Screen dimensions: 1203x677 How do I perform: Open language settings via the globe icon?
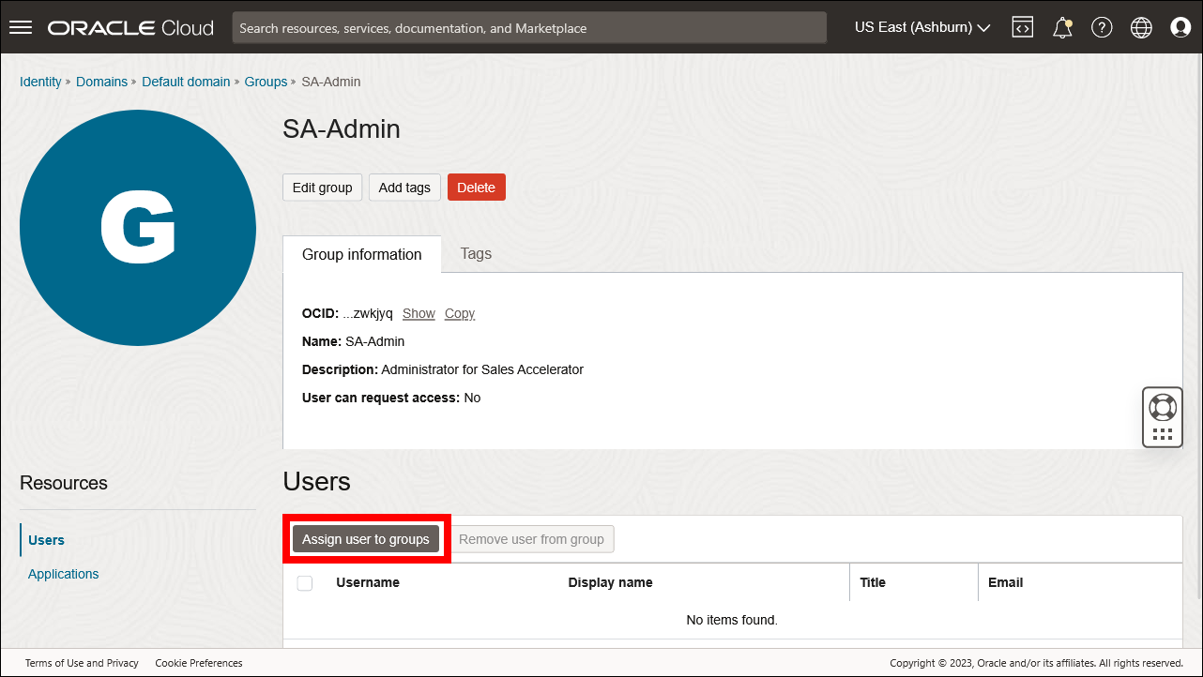[x=1140, y=27]
